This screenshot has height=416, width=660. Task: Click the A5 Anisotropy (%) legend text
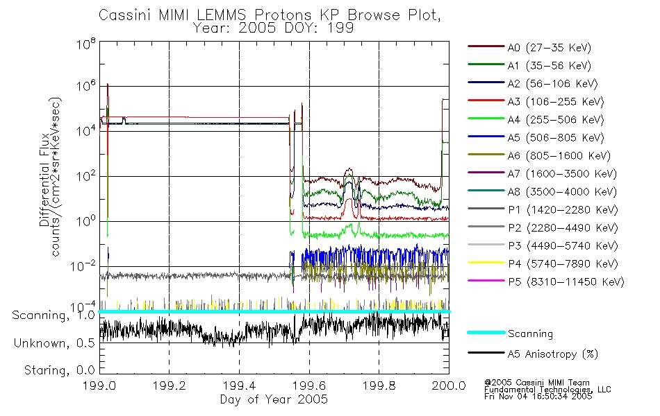(x=553, y=354)
